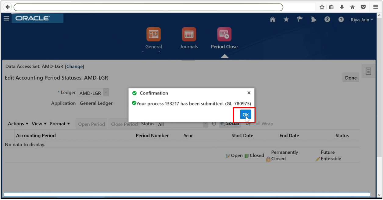This screenshot has width=383, height=200.
Task: Click the flag (watchlist) icon
Action: click(x=300, y=19)
